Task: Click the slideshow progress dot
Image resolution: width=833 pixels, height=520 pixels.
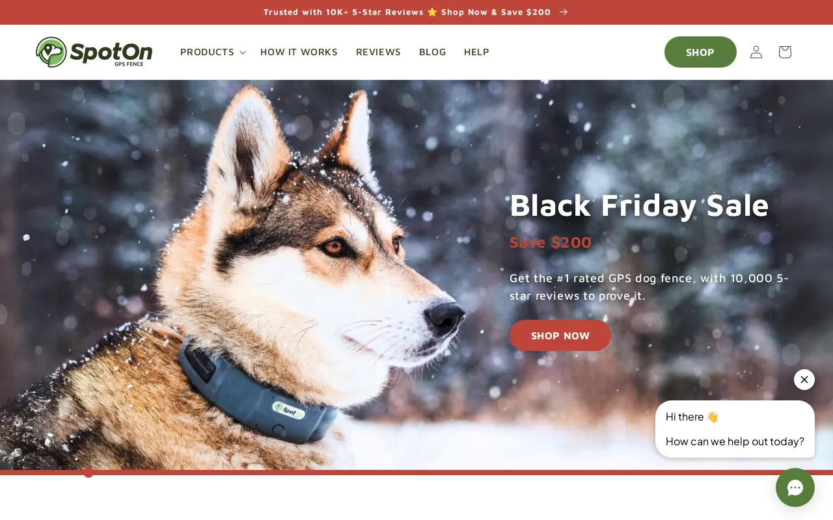Action: [89, 473]
